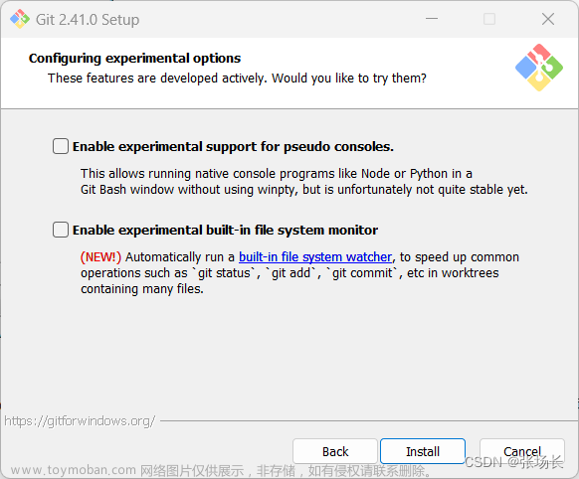
Task: Close the Git 2.41.0 Setup window
Action: click(548, 19)
